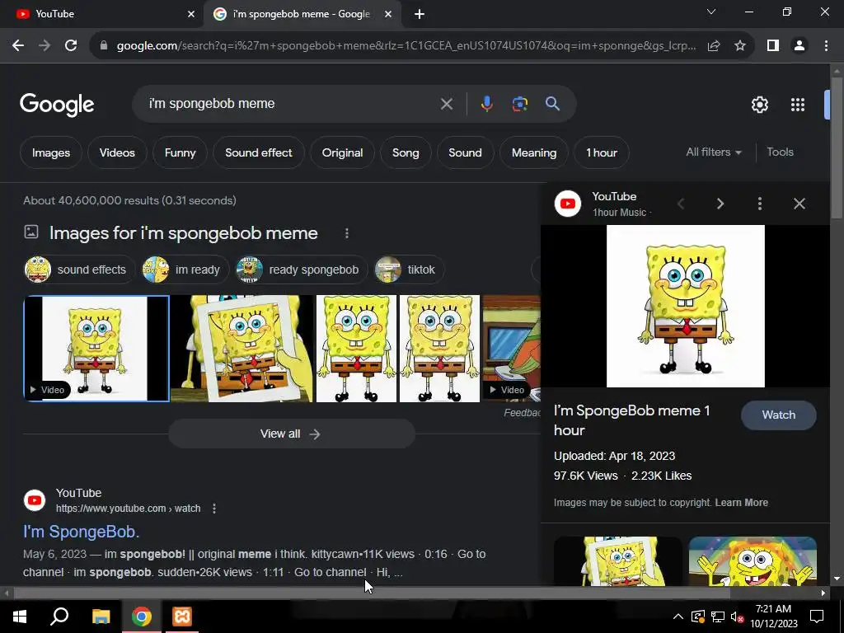Open a new browser tab
Viewport: 844px width, 633px height.
[x=420, y=14]
